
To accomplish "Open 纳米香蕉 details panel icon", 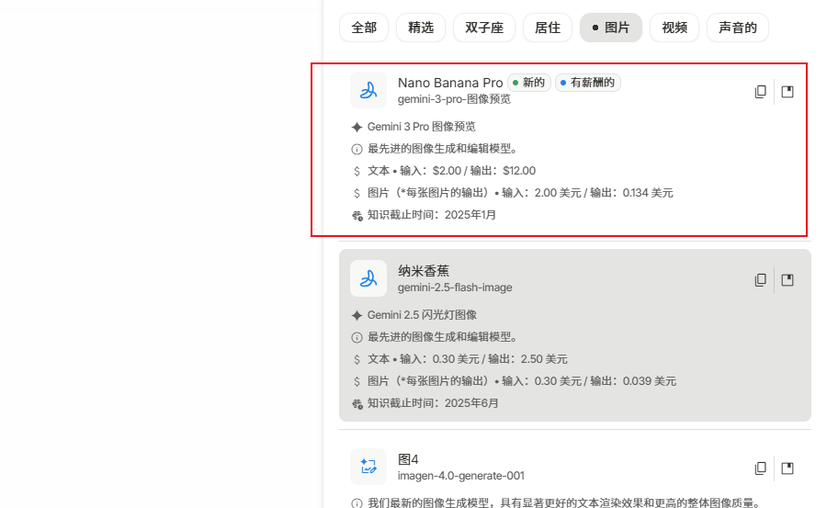I will pyautogui.click(x=787, y=280).
